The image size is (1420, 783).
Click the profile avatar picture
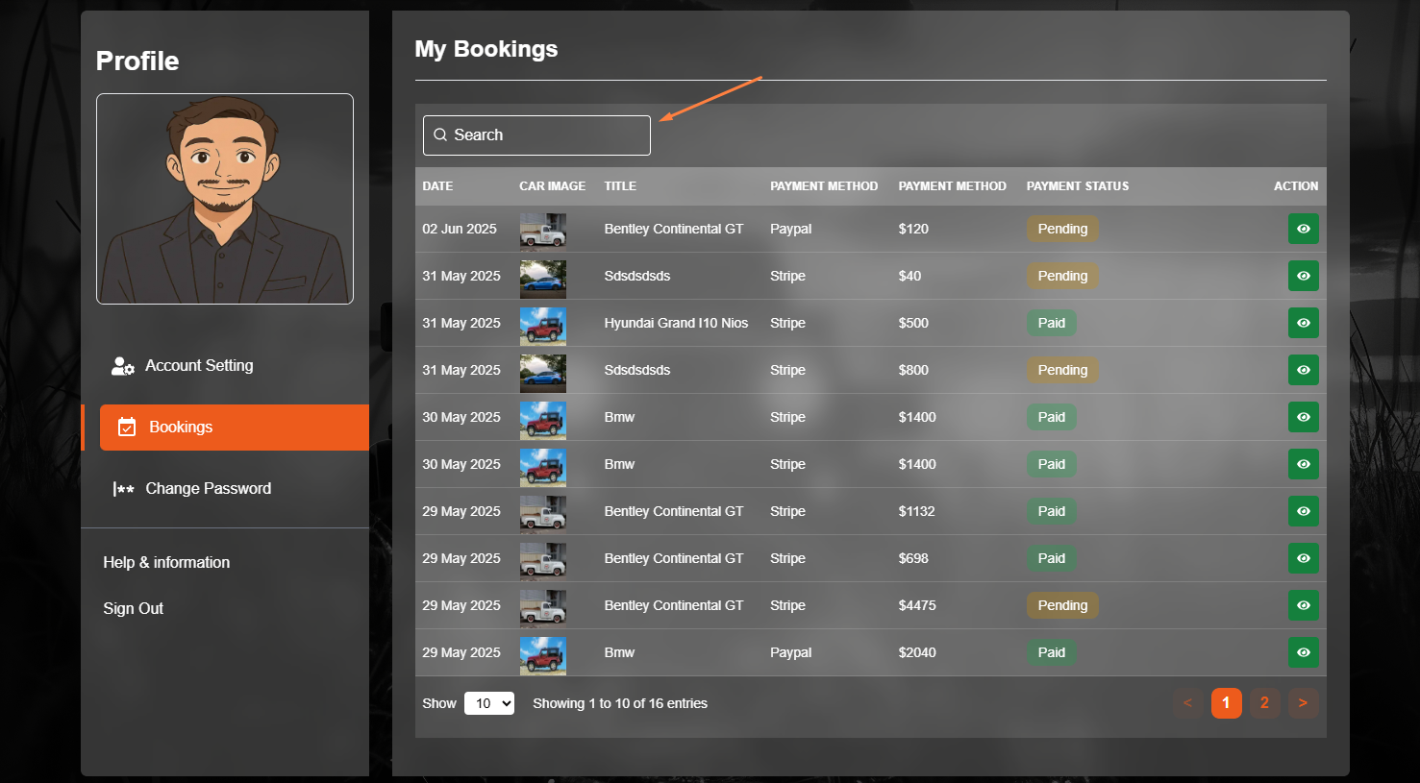tap(225, 199)
